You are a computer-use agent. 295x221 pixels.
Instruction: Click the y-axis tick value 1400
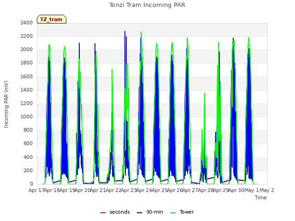point(27,90)
